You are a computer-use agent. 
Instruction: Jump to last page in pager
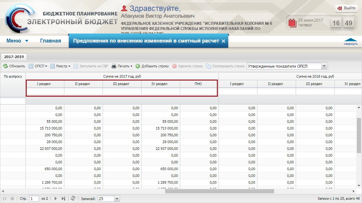(63, 198)
